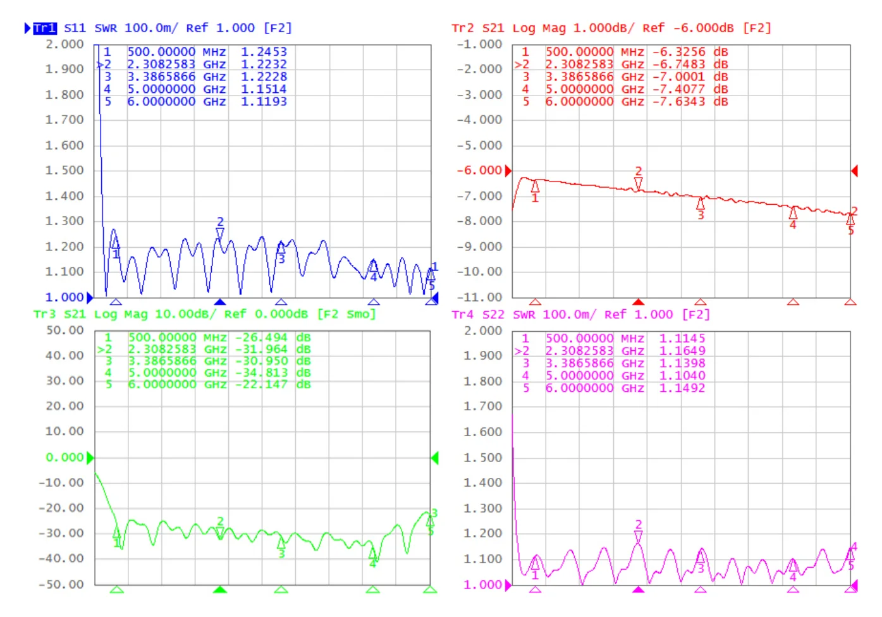Click Tr4 marker 2 row reading 1.1649
This screenshot has height=617, width=882.
point(610,351)
